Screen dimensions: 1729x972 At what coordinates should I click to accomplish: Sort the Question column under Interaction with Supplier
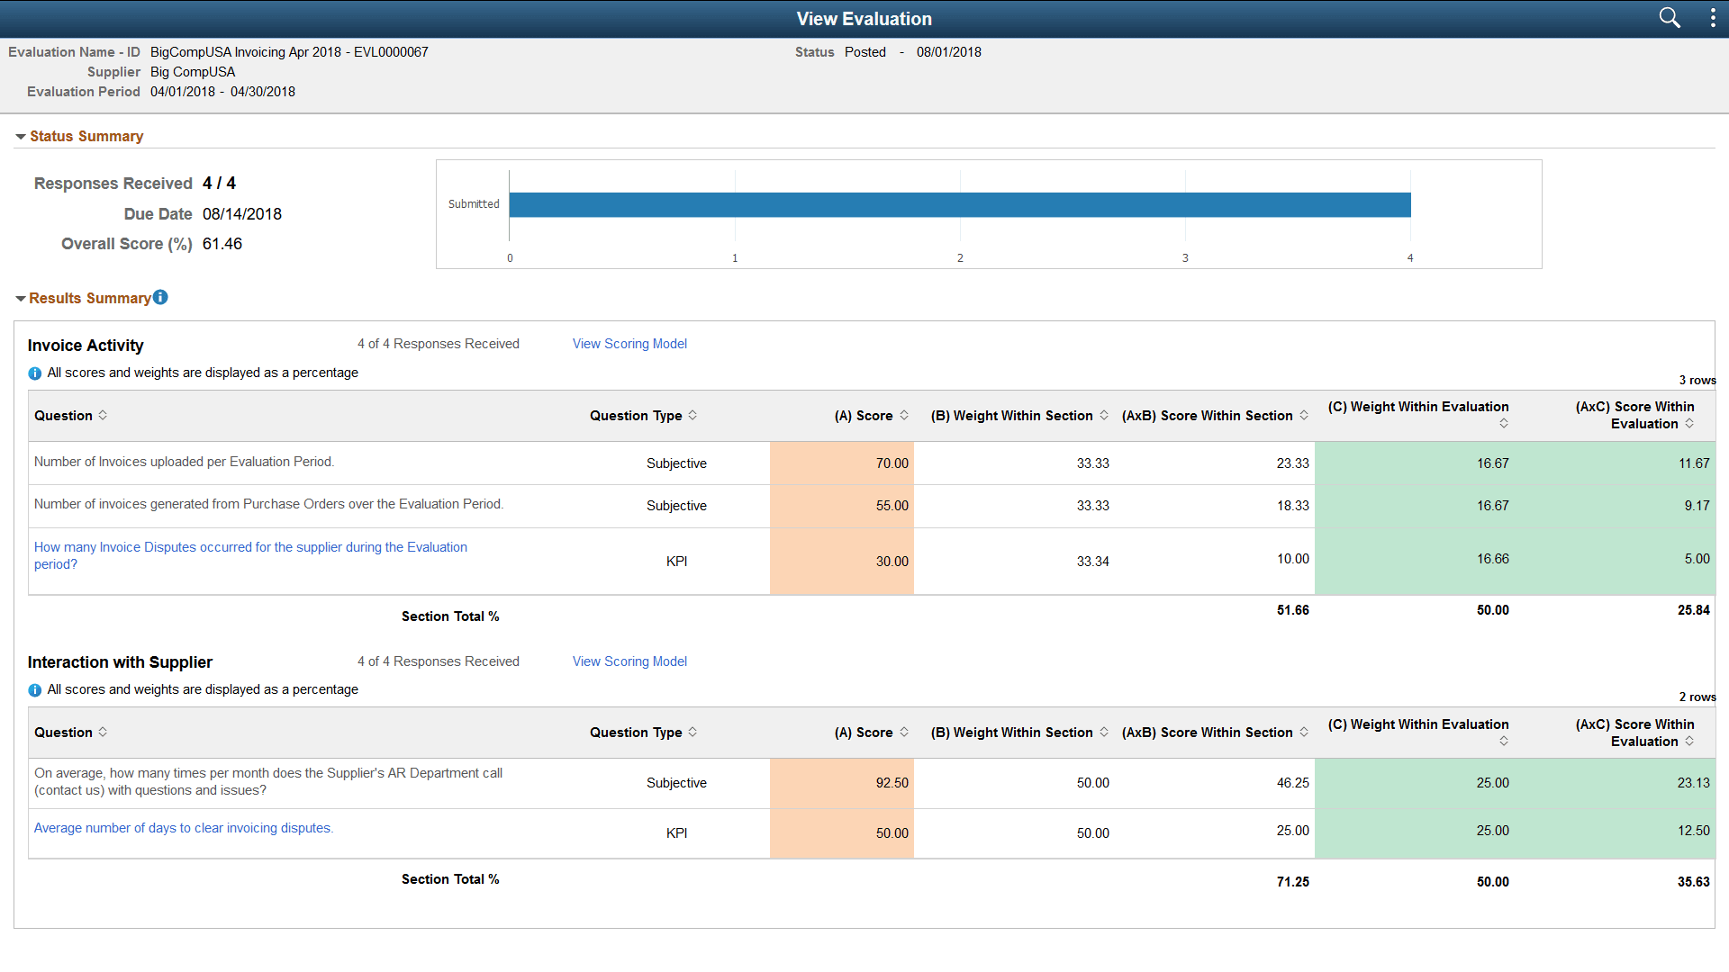tap(104, 732)
